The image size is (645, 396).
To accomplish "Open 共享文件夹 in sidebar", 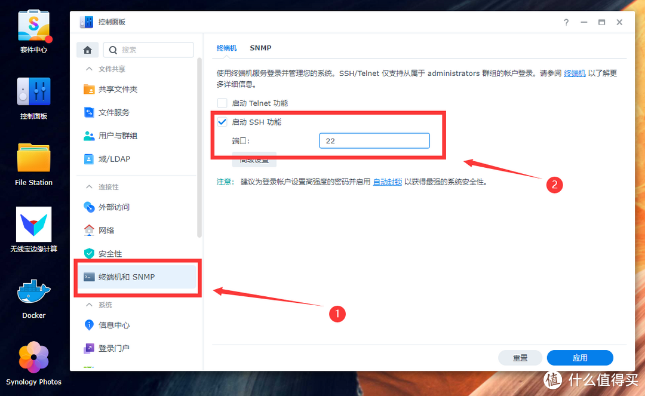I will tap(137, 89).
